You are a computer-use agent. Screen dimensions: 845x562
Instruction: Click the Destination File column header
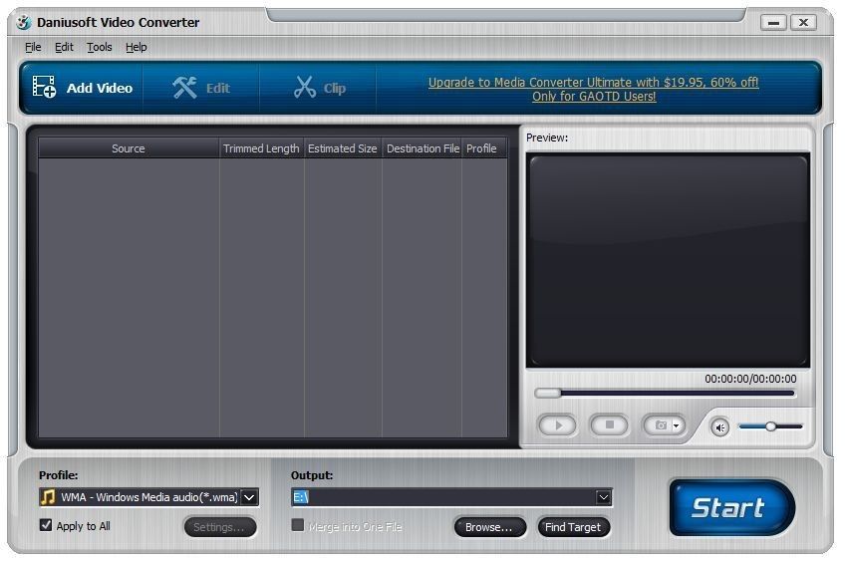422,148
